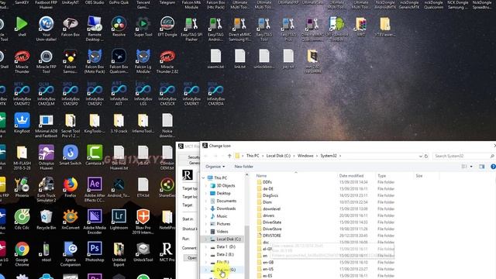Select the KingRoot desktop icon
496x279 pixels.
point(22,123)
